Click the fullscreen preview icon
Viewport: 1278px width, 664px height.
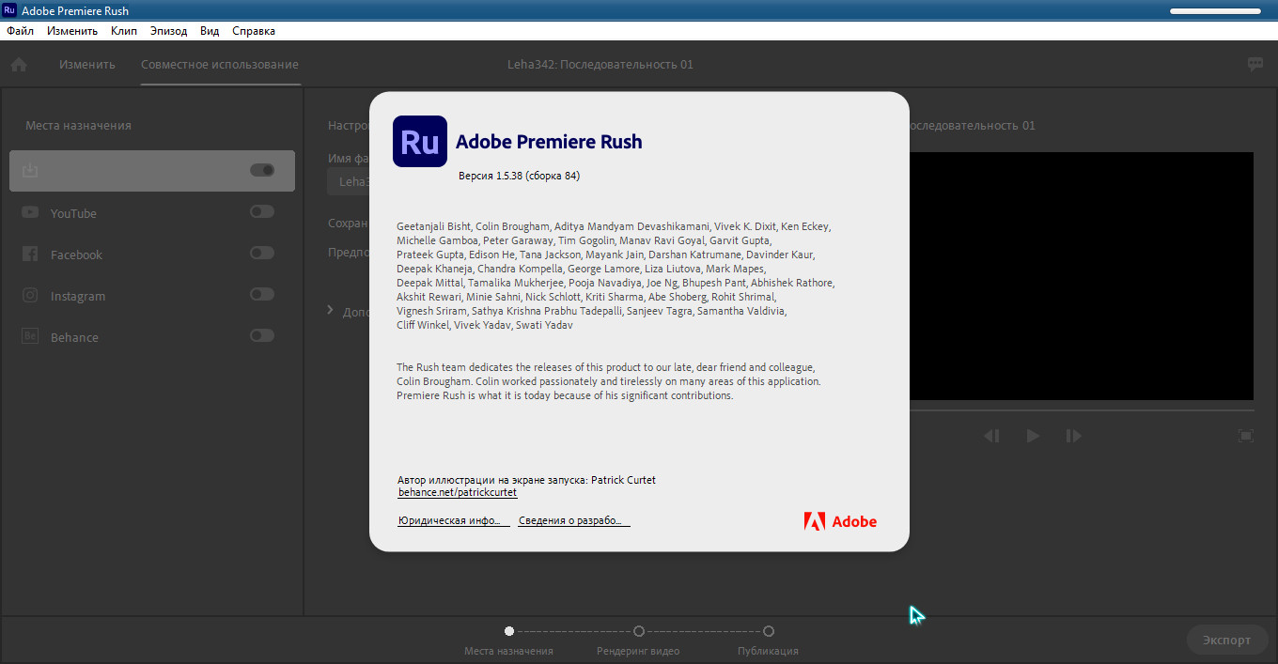pos(1245,436)
